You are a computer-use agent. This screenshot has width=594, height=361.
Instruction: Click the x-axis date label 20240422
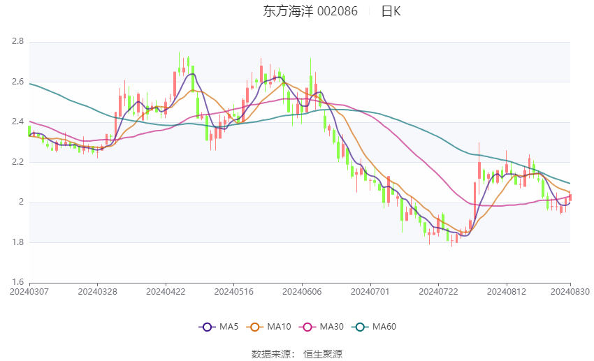pyautogui.click(x=166, y=292)
